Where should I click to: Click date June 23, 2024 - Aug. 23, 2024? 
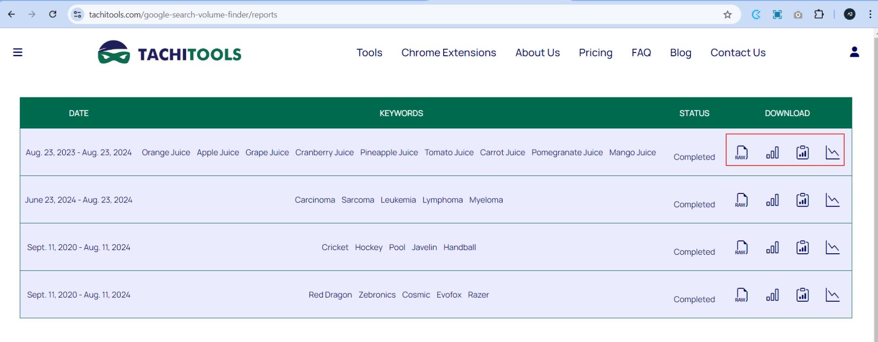(79, 200)
